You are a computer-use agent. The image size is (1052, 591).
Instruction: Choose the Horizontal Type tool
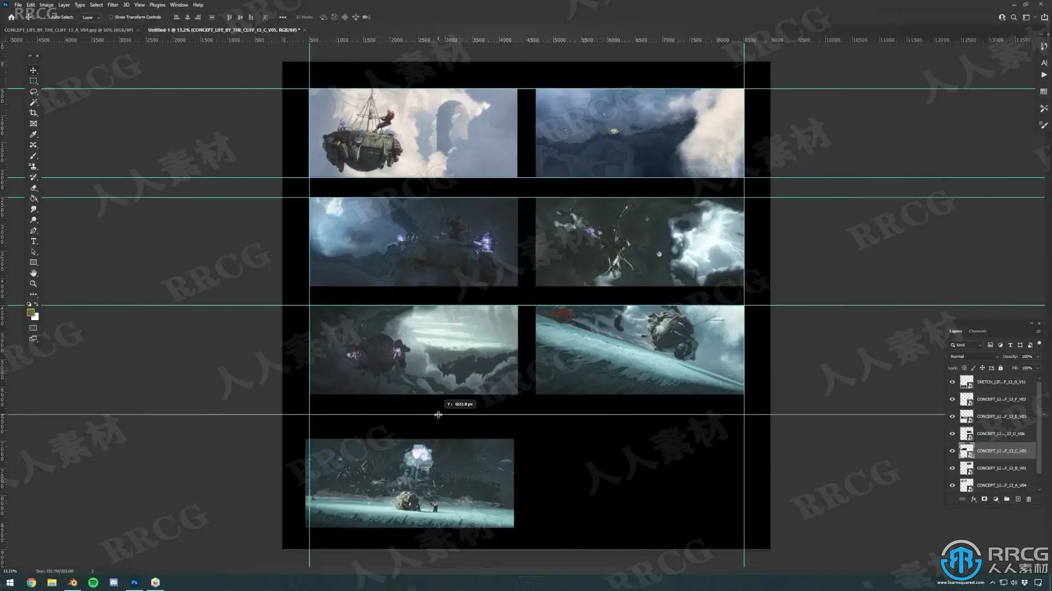pos(33,241)
